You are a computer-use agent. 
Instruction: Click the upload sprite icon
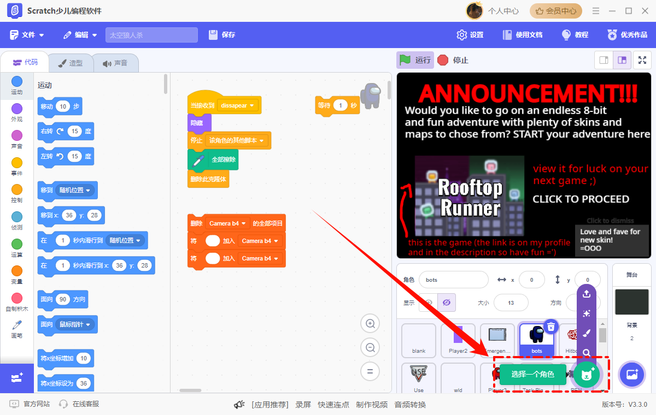pos(587,294)
